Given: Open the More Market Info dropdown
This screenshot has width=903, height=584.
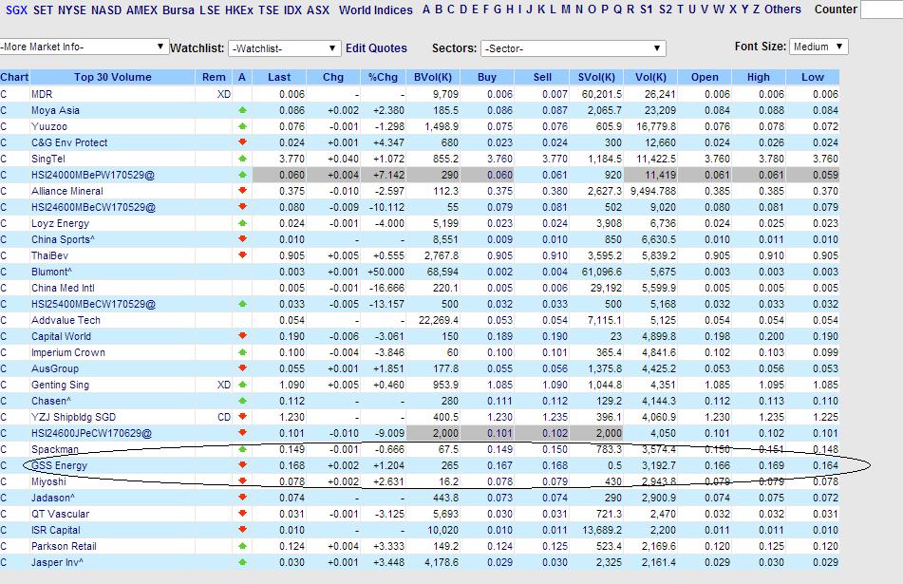Looking at the screenshot, I should pos(84,47).
